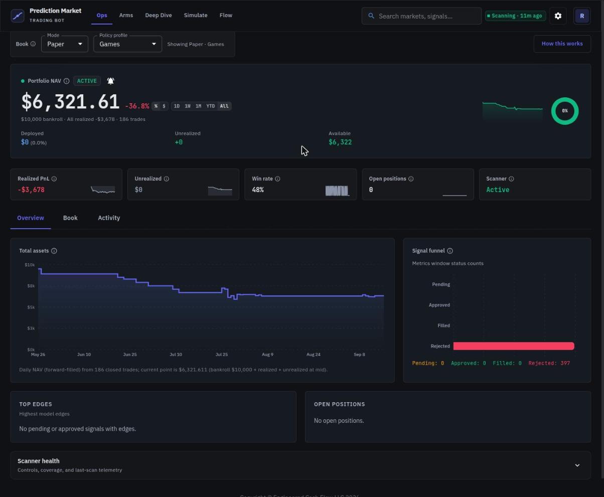Image resolution: width=604 pixels, height=497 pixels.
Task: Go to the Ops nav tab
Action: click(x=102, y=15)
